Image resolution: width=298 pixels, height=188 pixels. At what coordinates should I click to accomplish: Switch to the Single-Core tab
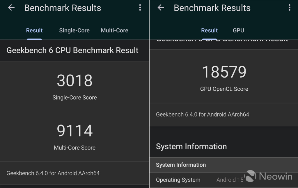[74, 30]
